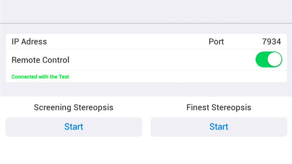Toggle the Remote Control switch
The image size is (292, 164).
point(269,60)
